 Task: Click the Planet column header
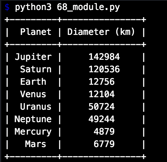36,32
